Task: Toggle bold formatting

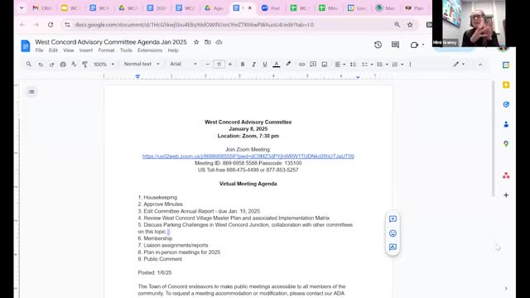Action: (x=243, y=65)
